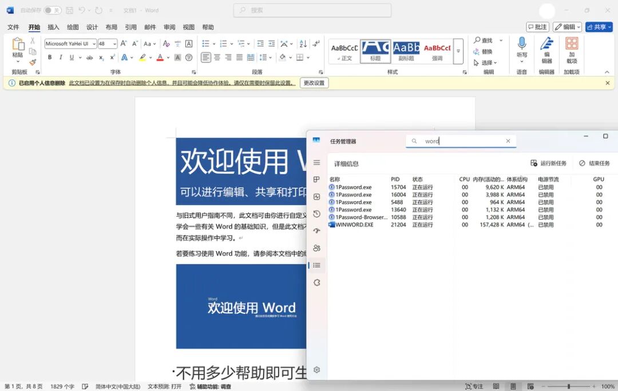Screen dimensions: 618x391
Task: Click 结束任务 (End task) in Task Manager
Action: (x=595, y=163)
